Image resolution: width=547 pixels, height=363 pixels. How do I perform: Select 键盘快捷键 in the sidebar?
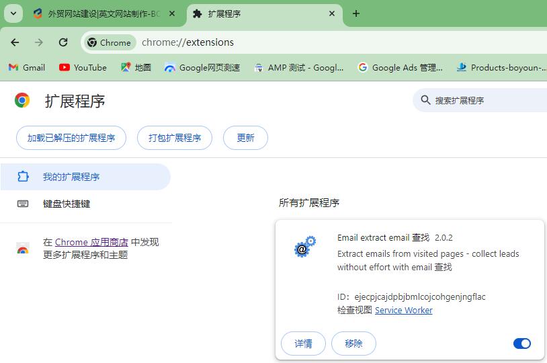click(67, 204)
